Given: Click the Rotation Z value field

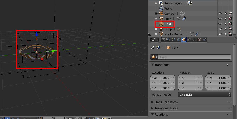Looking at the screenshot, I should [190, 88].
